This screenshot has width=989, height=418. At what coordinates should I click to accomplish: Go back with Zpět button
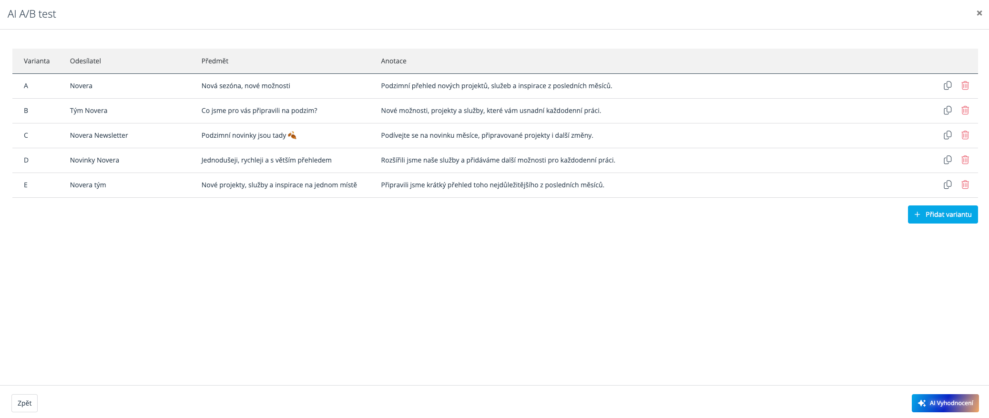pyautogui.click(x=24, y=403)
